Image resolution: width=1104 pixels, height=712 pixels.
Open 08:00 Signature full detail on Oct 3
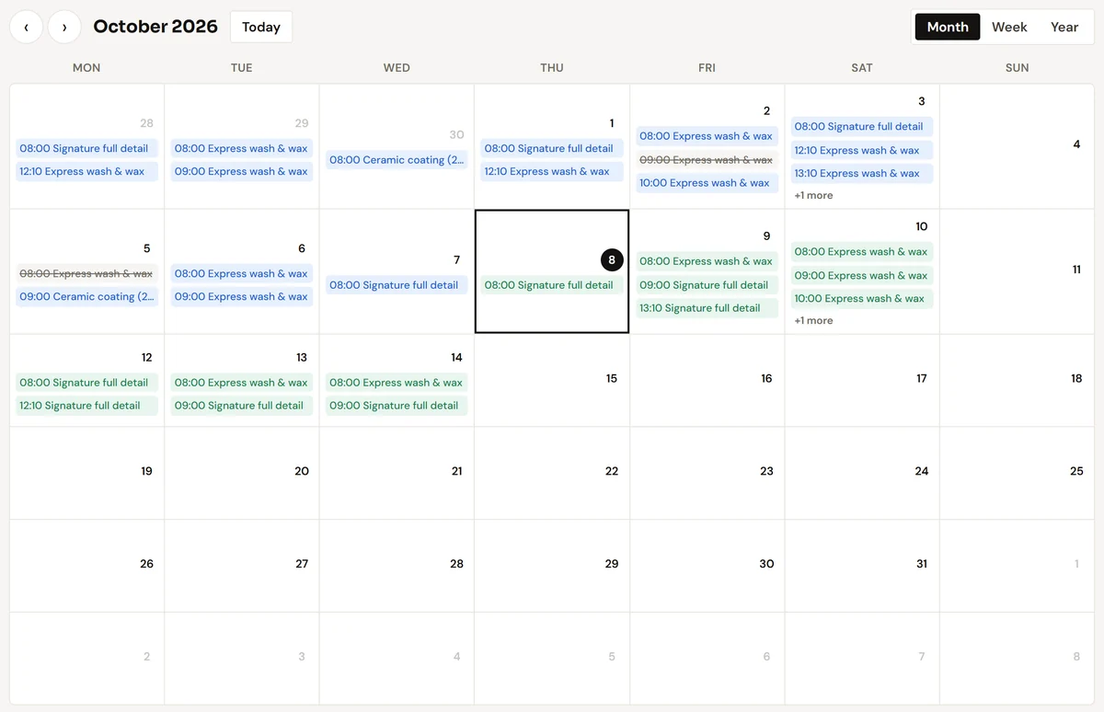click(x=862, y=127)
